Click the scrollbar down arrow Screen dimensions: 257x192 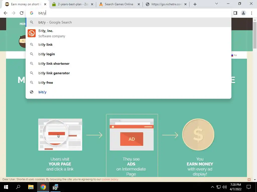pyautogui.click(x=255, y=179)
